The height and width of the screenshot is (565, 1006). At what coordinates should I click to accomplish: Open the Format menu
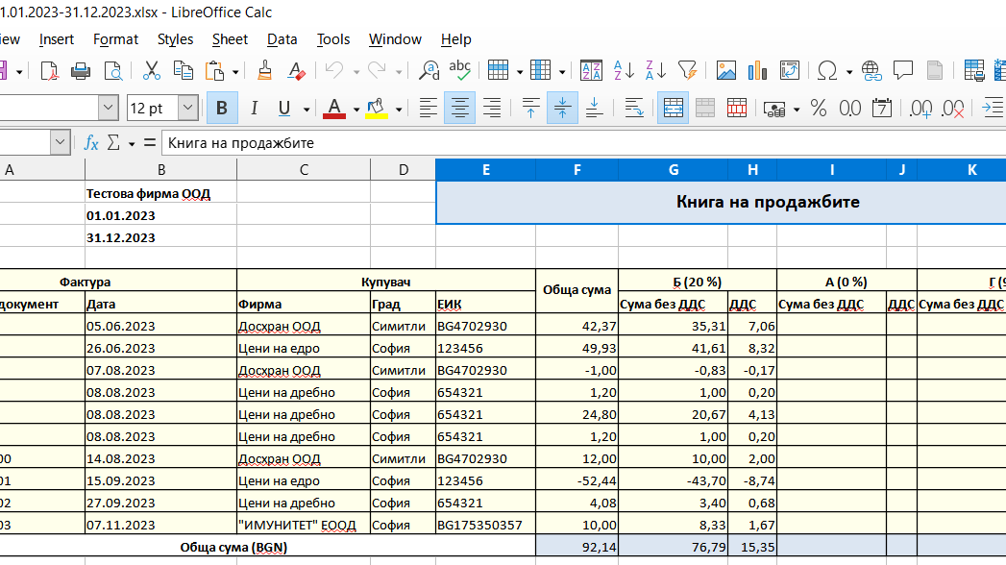pos(115,39)
